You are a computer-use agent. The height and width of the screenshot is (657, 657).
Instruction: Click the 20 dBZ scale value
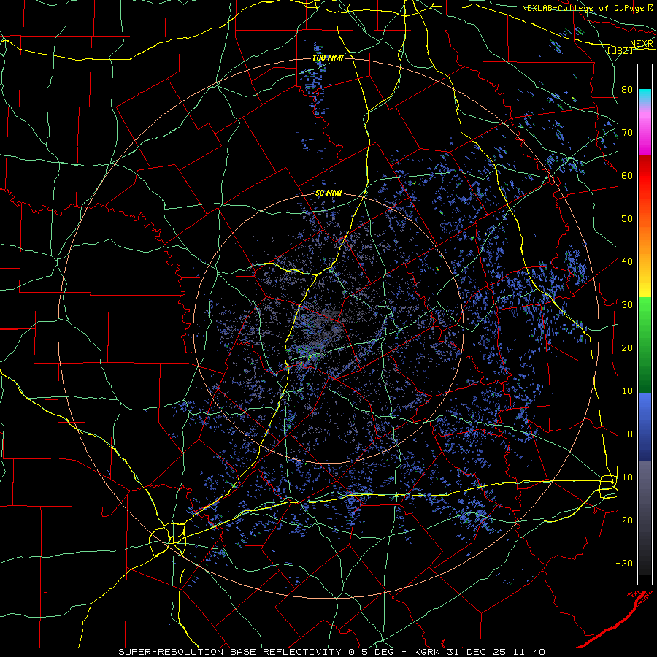627,347
